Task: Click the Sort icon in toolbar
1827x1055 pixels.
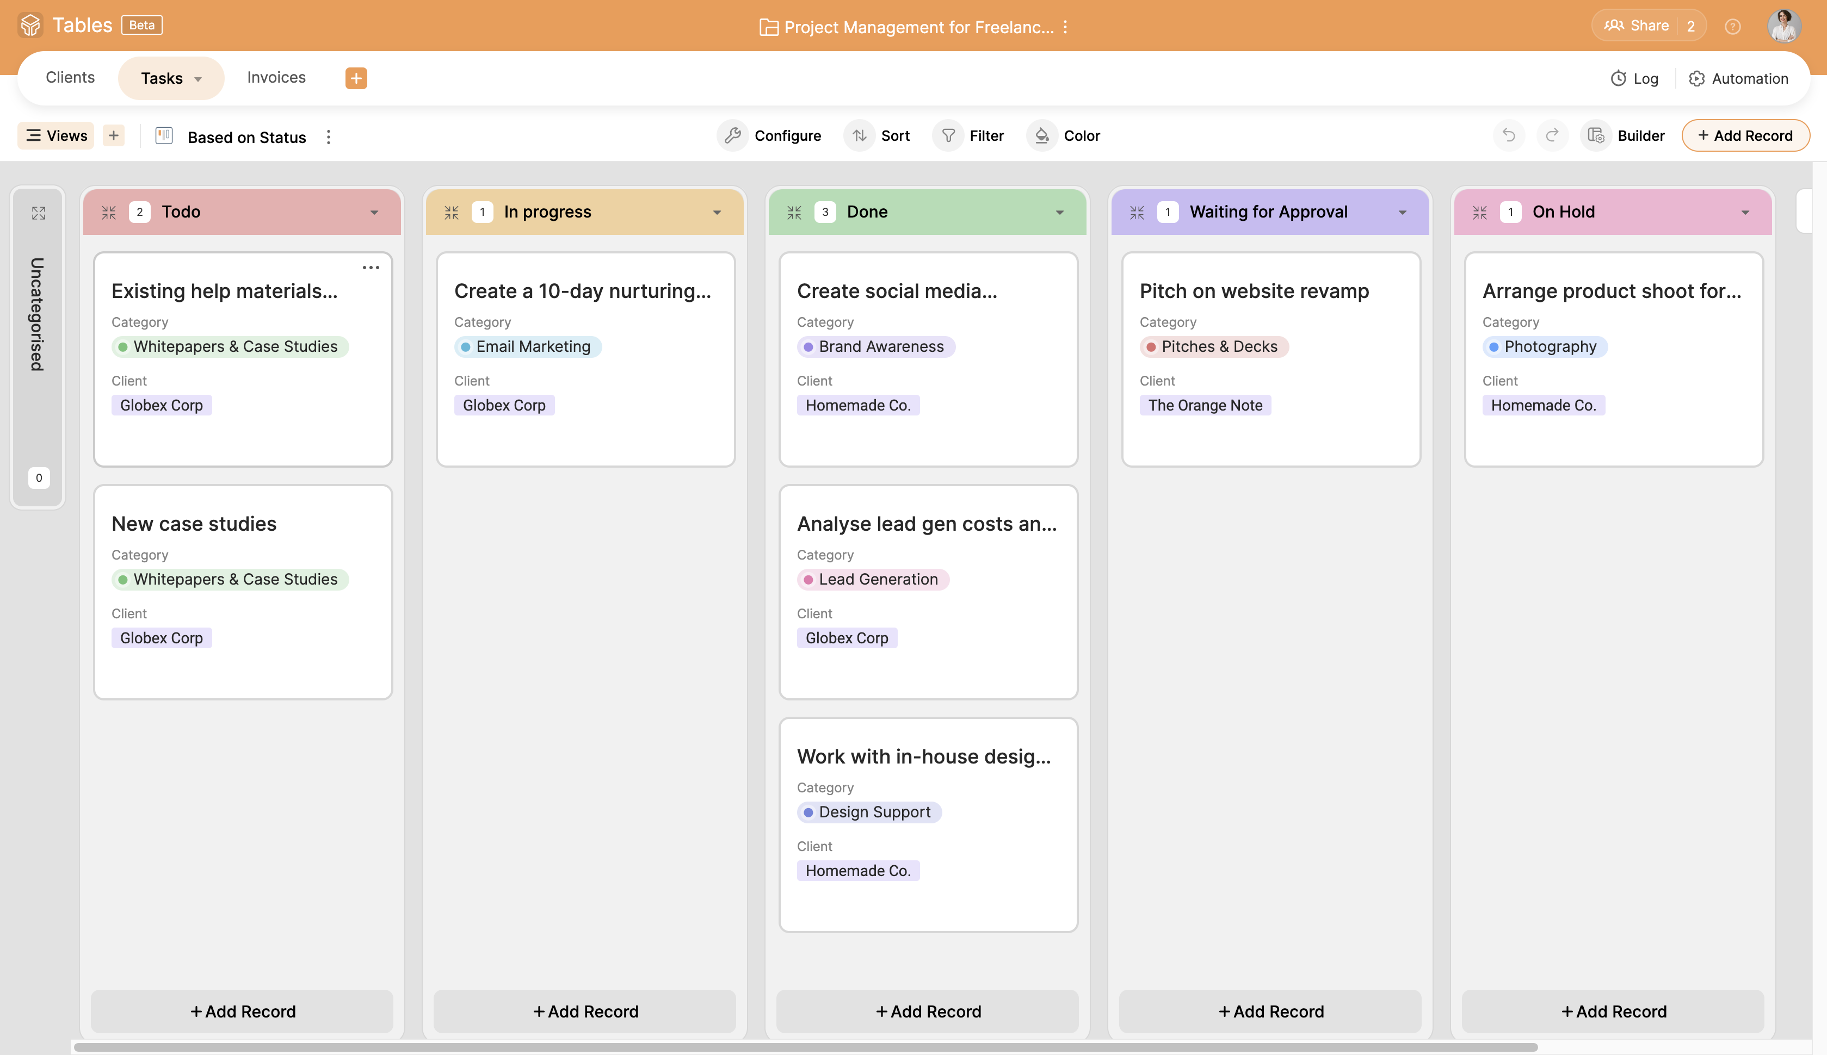Action: (861, 134)
